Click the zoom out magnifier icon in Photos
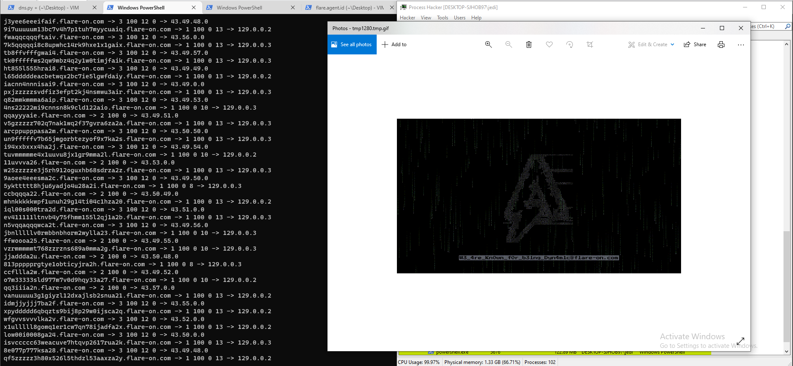793x366 pixels. click(508, 45)
